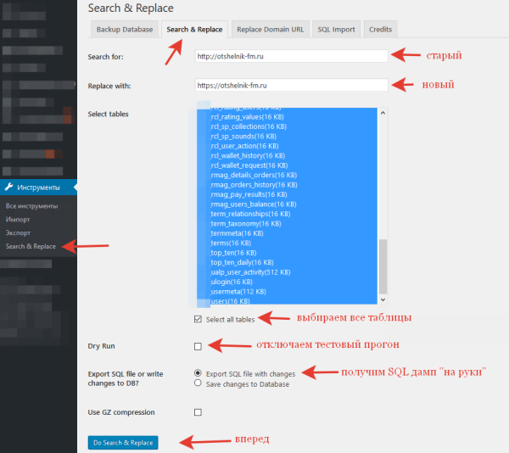
Task: Enable Use GZ compression checkbox
Action: coord(198,412)
